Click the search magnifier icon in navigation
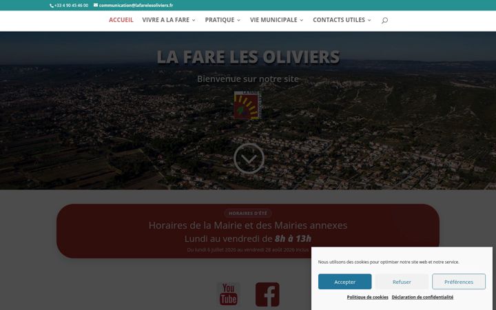This screenshot has height=310, width=496. tap(384, 20)
